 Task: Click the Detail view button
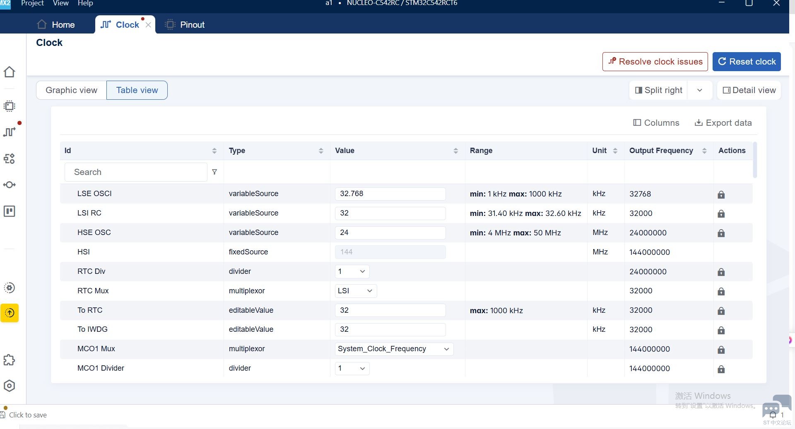click(749, 90)
